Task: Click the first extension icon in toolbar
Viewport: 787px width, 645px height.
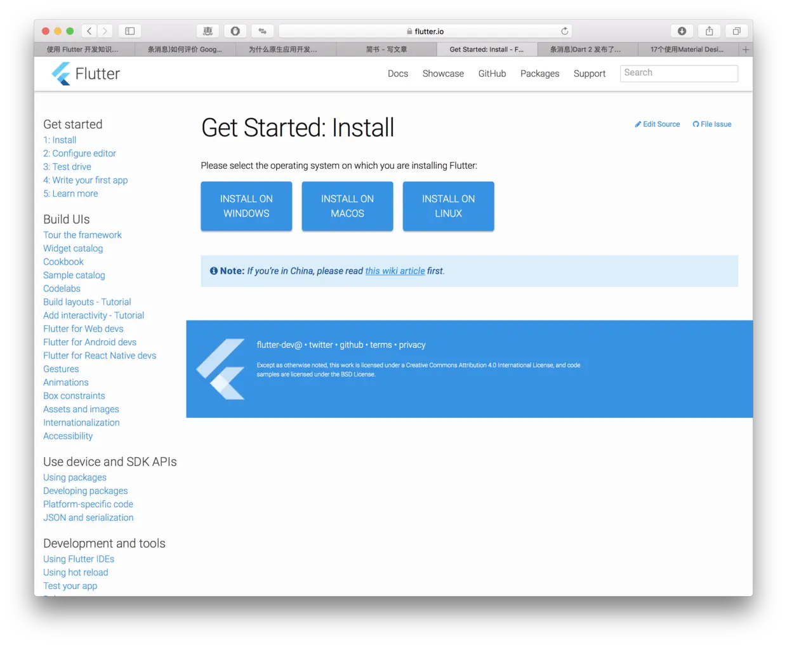Action: [x=208, y=31]
